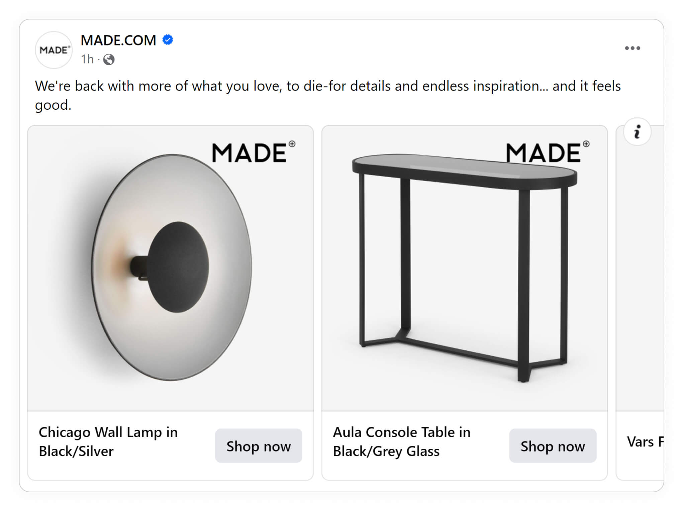Click Shop now for Chicago Wall Lamp

coord(259,446)
